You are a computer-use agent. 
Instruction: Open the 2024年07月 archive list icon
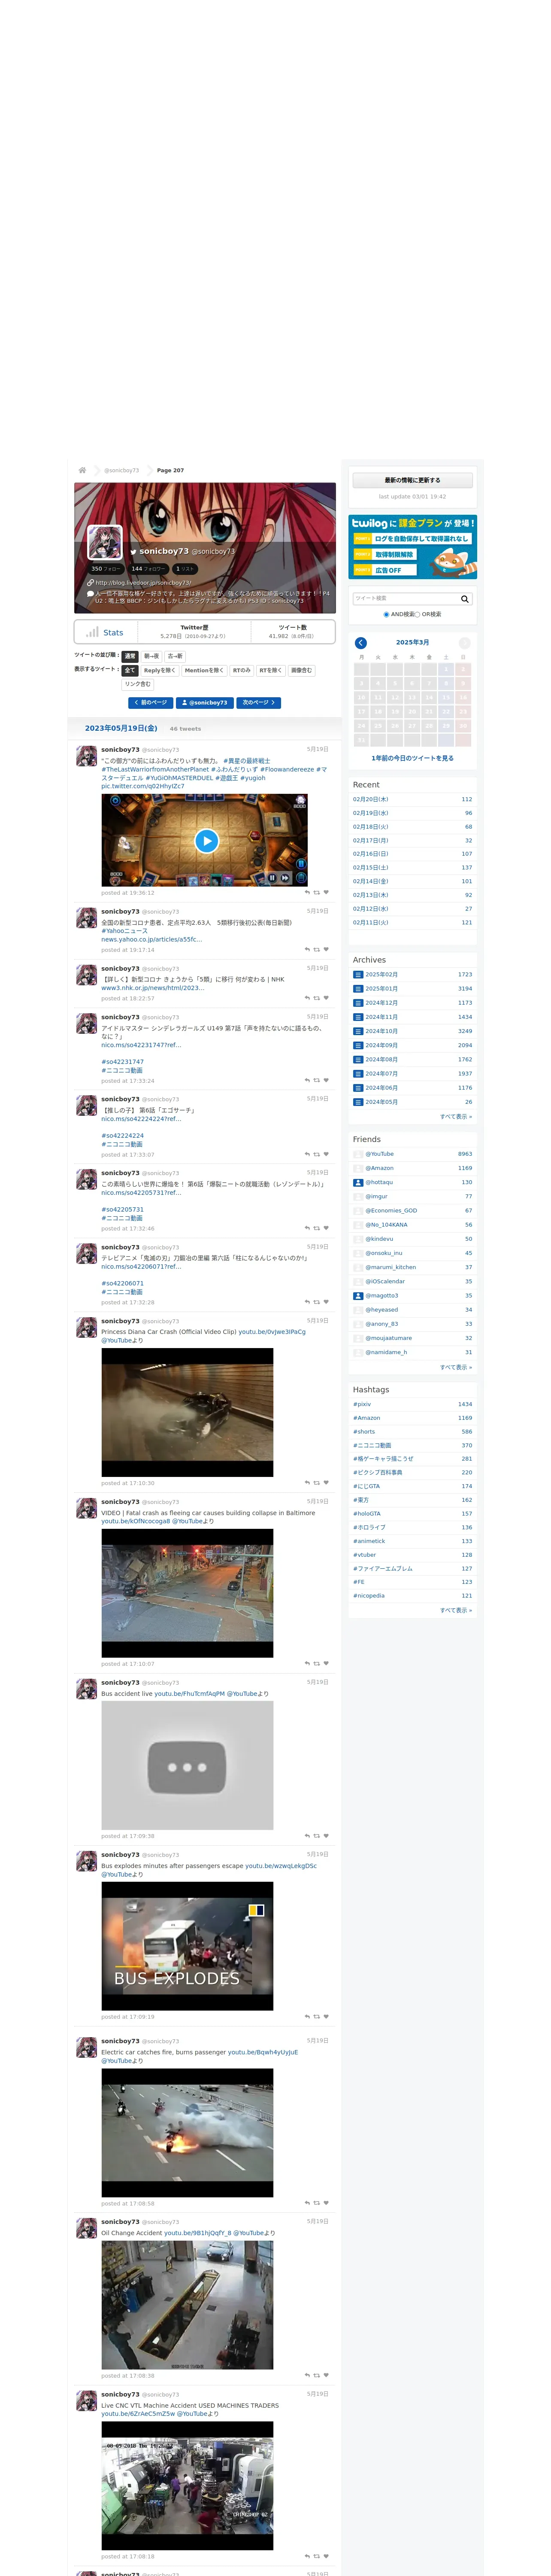[358, 1074]
